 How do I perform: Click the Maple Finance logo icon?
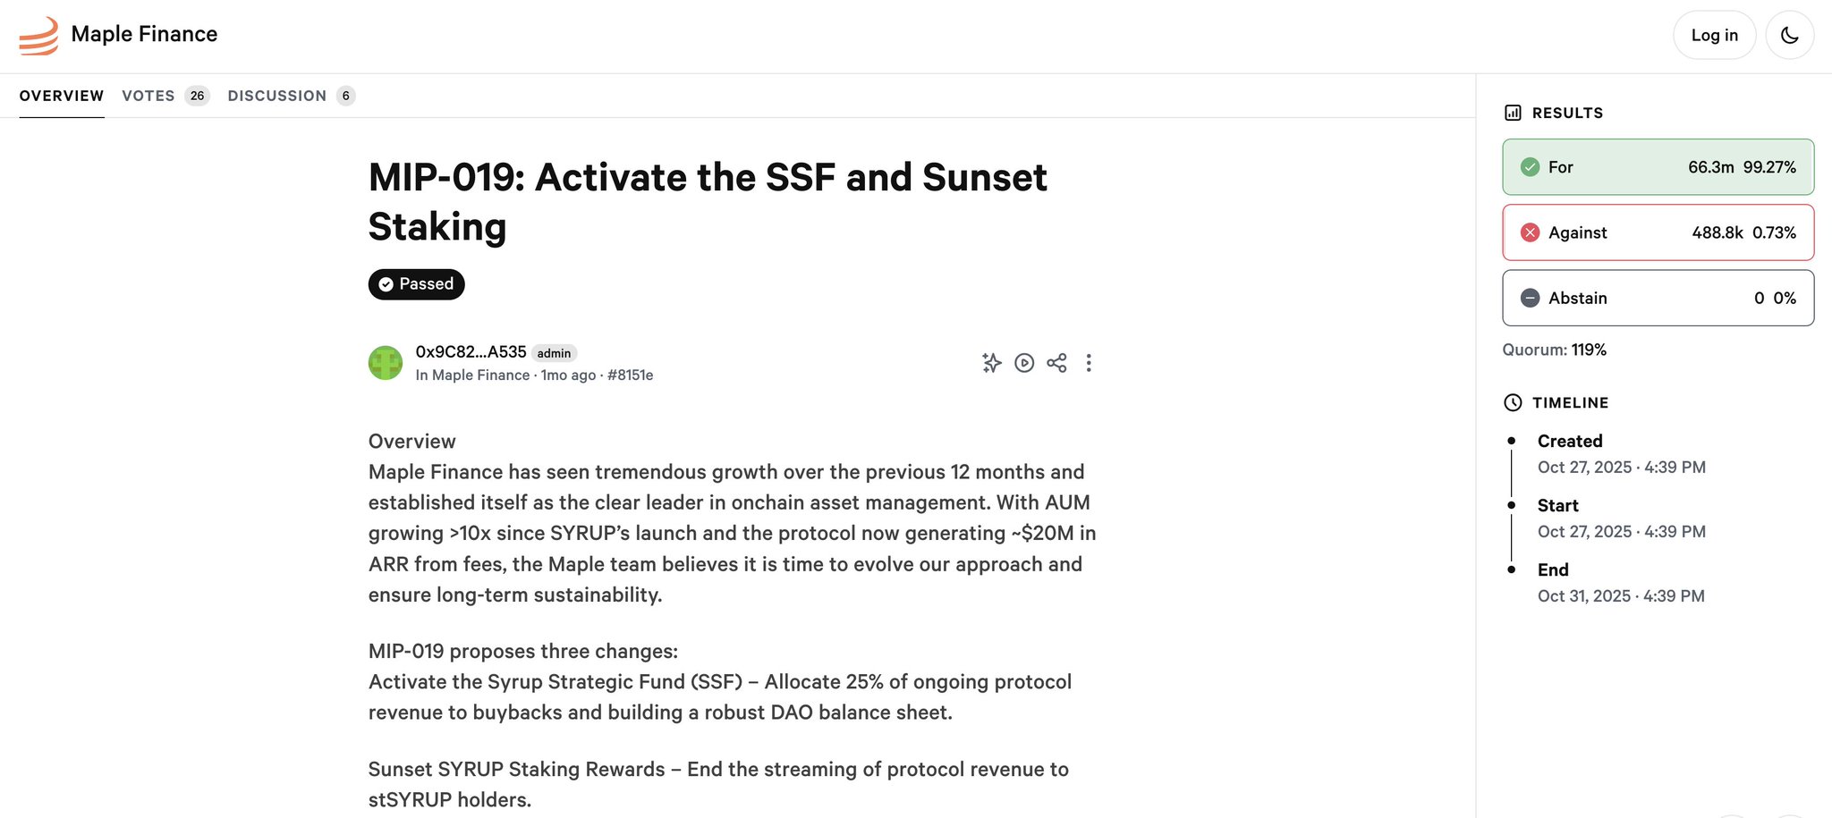(x=38, y=36)
